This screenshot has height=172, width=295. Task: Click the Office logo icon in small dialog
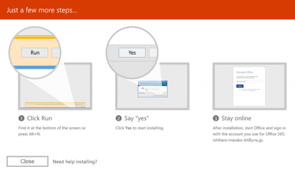point(142,88)
